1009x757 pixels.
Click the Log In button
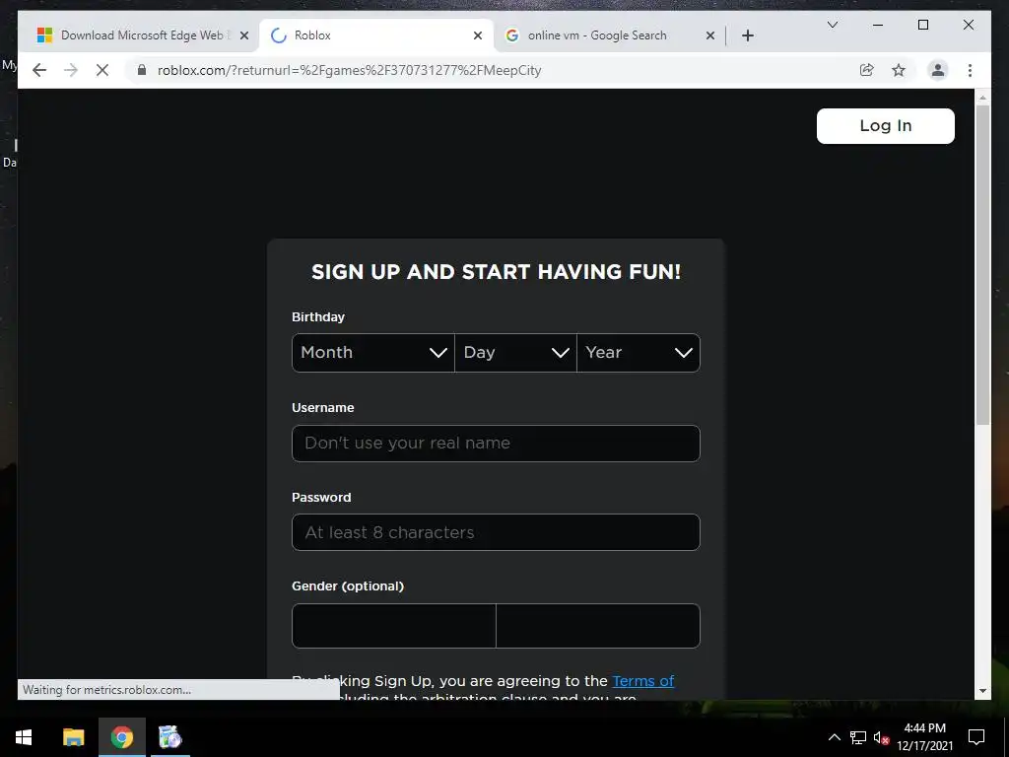(886, 125)
